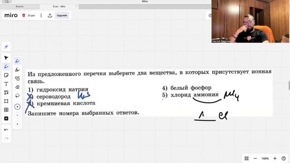The image size is (290, 163).
Task: Select the cursor Select tool
Action: (6, 58)
